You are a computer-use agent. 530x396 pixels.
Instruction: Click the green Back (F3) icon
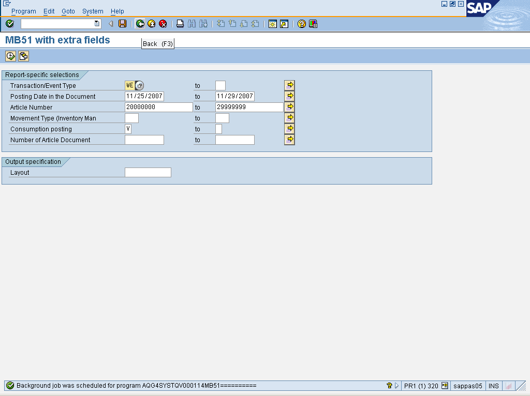(140, 24)
